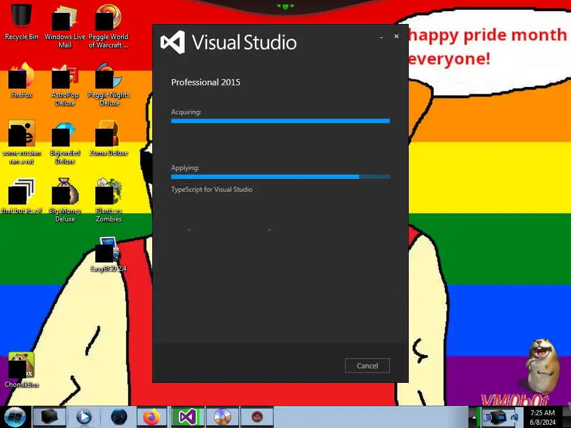Click the Acquiring progress bar
The image size is (571, 428).
click(280, 121)
